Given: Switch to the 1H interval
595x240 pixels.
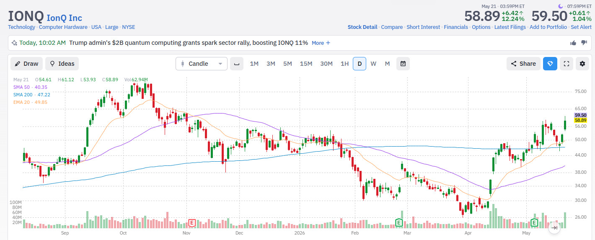Looking at the screenshot, I should [x=344, y=64].
